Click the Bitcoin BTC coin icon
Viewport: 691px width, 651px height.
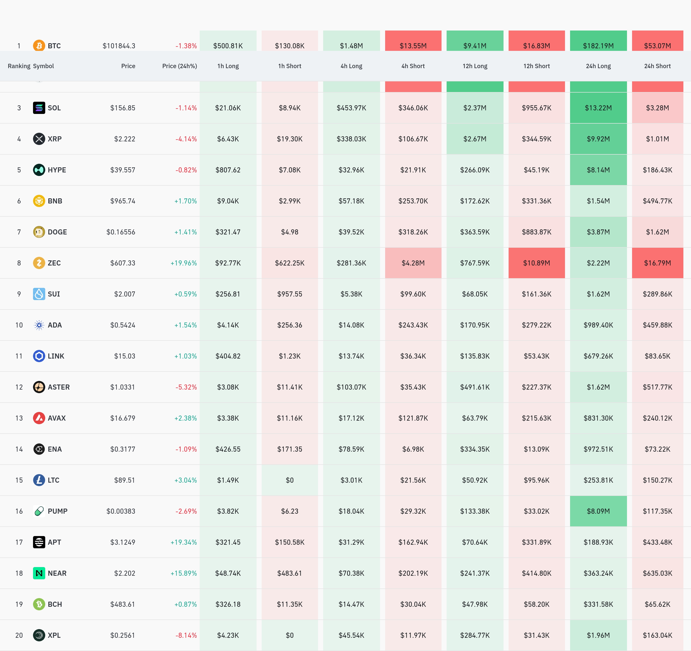(39, 45)
